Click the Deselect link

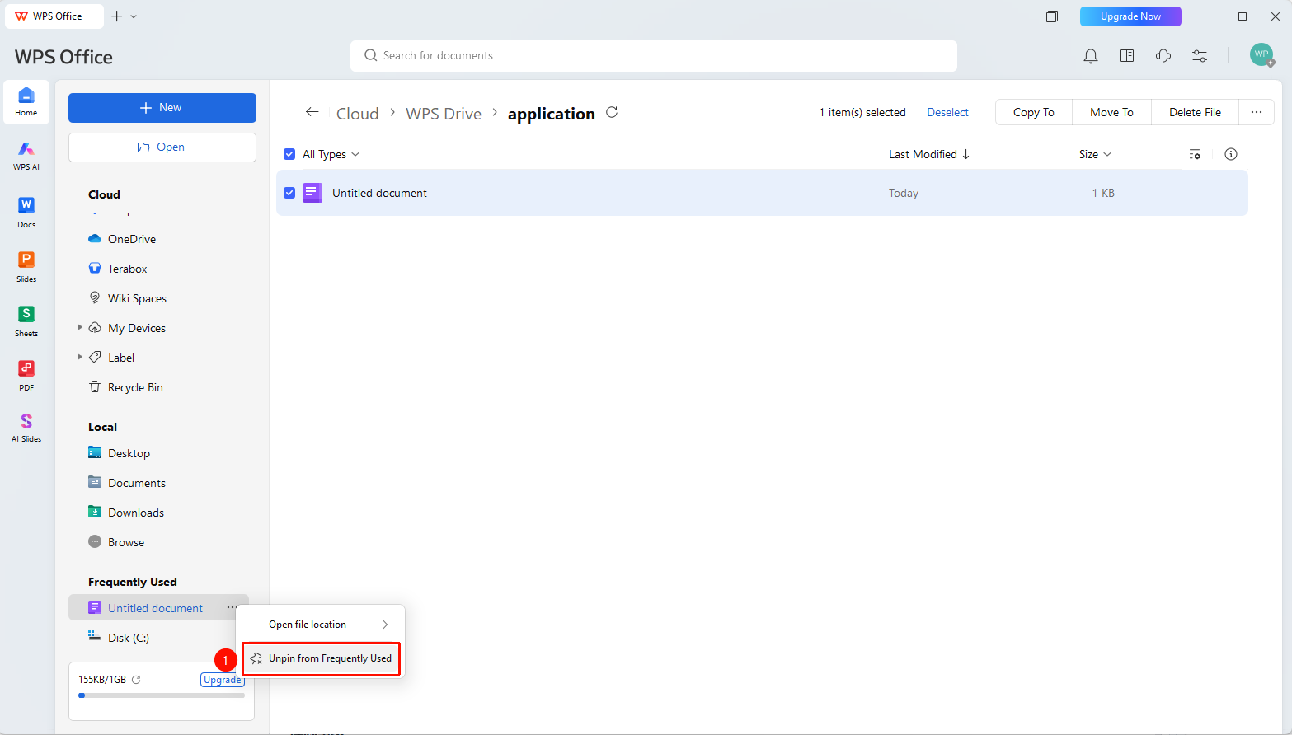[x=947, y=112]
